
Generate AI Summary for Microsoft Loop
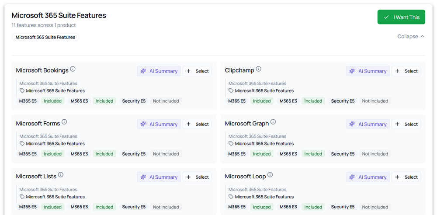click(368, 177)
